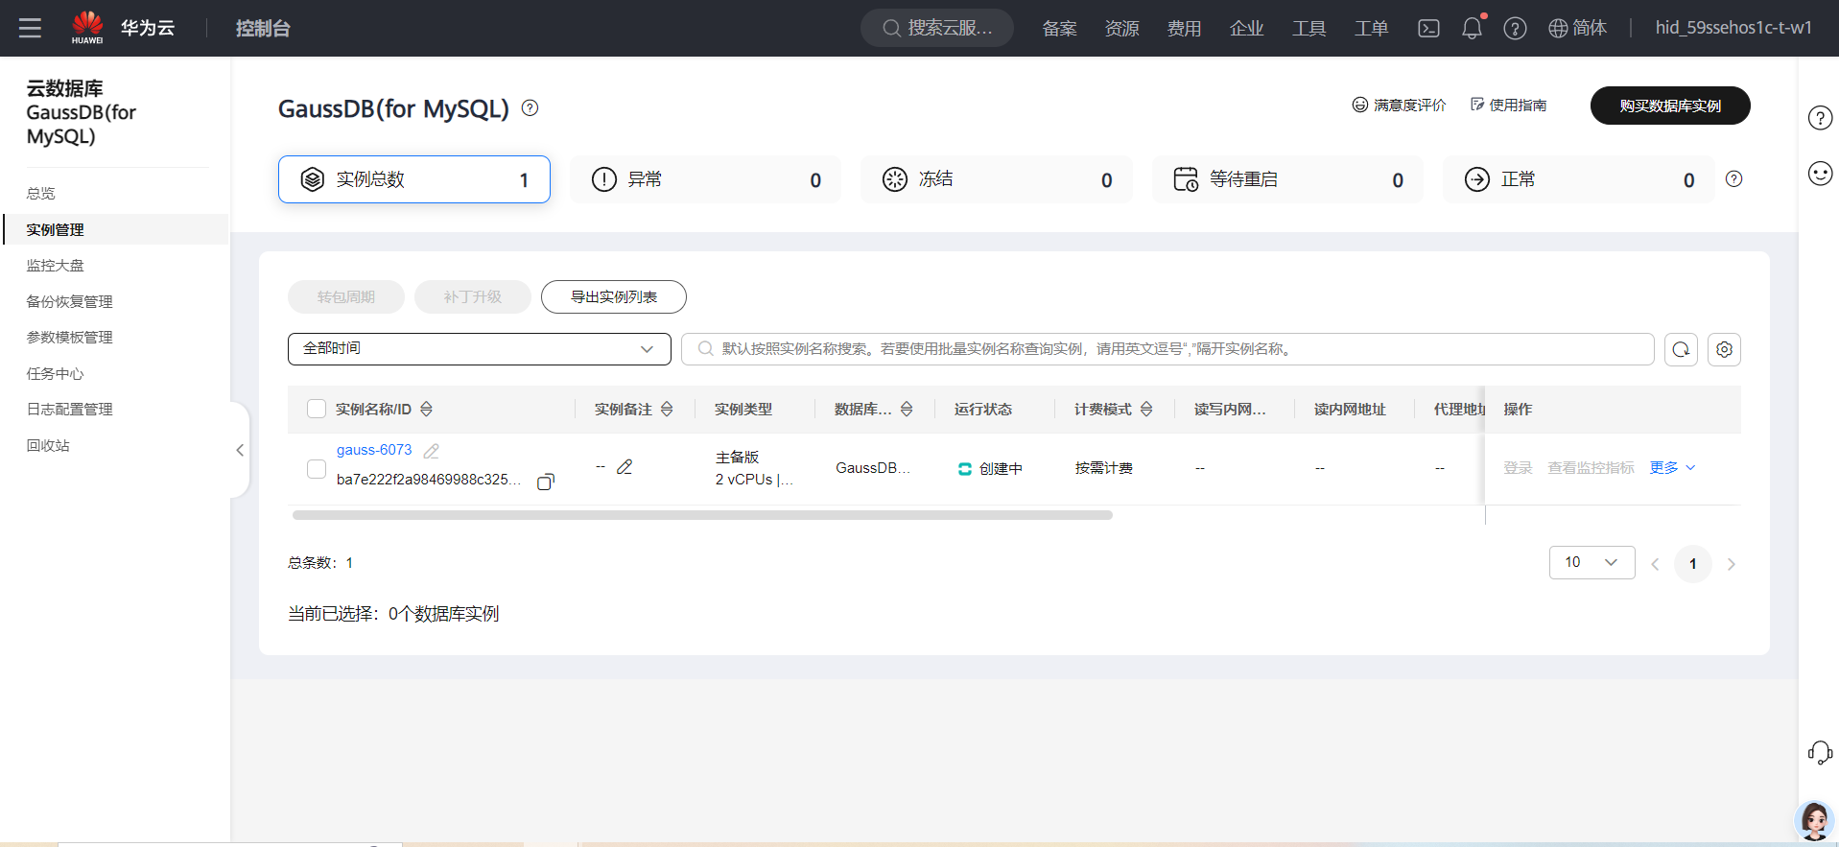Open the customer service headset icon
This screenshot has height=847, width=1839.
click(1820, 753)
